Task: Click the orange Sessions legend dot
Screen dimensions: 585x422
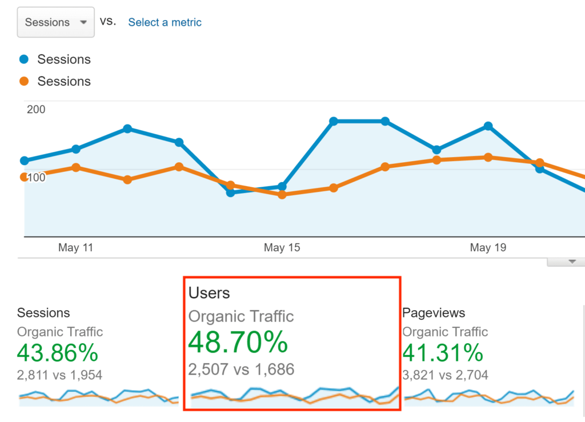Action: tap(24, 81)
